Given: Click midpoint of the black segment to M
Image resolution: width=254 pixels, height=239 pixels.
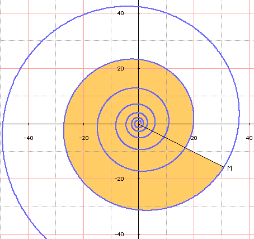Looking at the screenshot, I should 181,145.
